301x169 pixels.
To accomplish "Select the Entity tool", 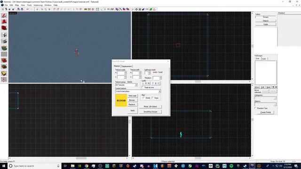I will [4, 35].
